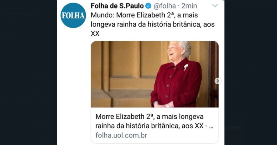Follow the folha.uol.com.br domain link
277x145 pixels.
[x=121, y=135]
